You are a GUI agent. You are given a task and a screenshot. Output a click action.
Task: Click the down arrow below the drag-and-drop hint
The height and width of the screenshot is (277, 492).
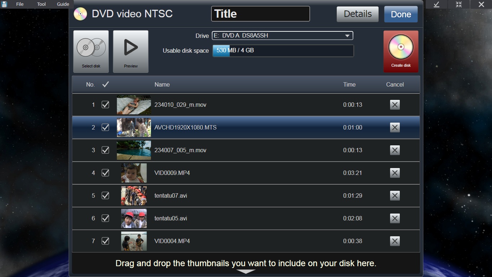(x=246, y=272)
